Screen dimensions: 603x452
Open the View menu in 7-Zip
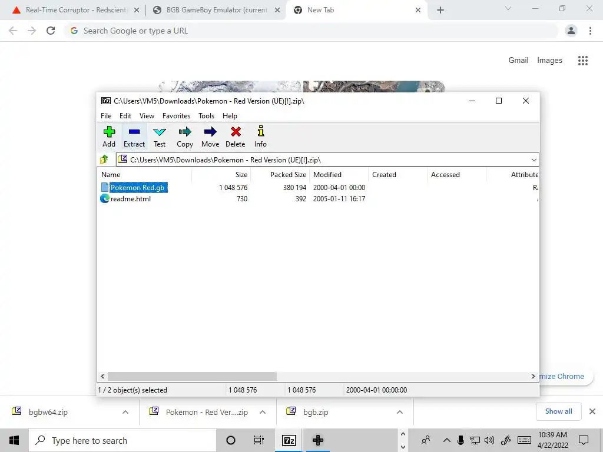pos(147,116)
